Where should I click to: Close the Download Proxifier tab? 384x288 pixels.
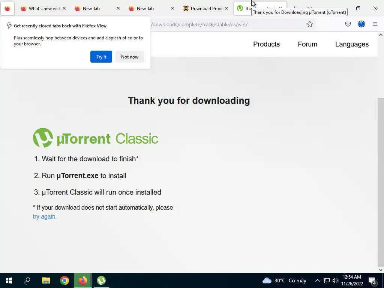226,8
